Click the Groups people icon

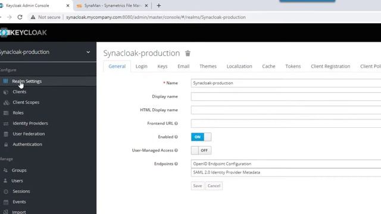point(5,171)
